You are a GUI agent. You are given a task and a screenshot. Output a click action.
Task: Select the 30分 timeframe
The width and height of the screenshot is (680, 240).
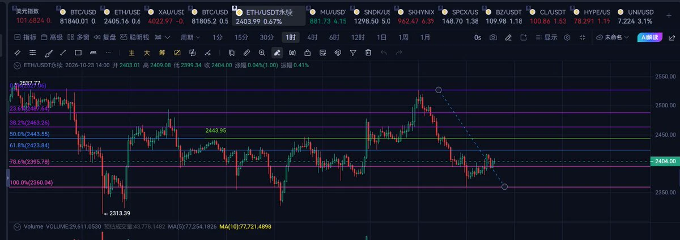(267, 37)
